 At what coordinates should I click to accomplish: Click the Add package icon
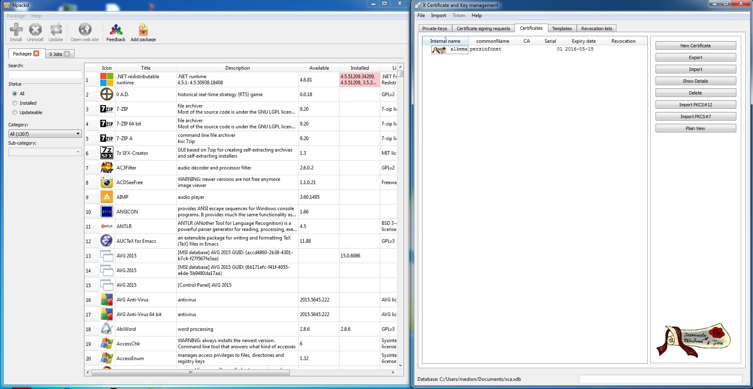click(x=143, y=29)
